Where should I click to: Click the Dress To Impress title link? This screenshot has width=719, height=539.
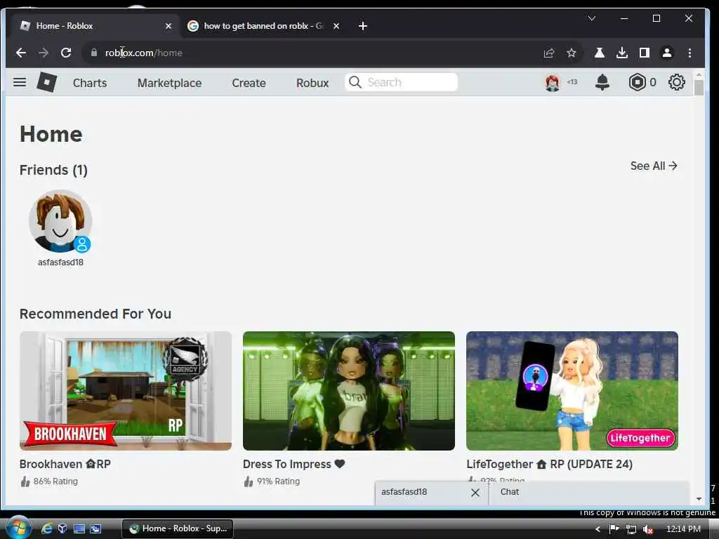[x=293, y=465]
